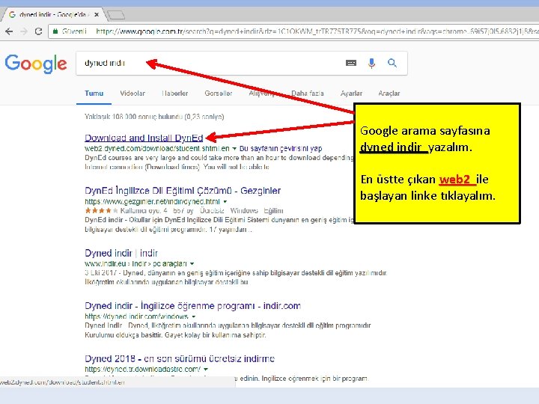Click the Google favicon on the tab
This screenshot has width=539, height=404.
click(12, 14)
